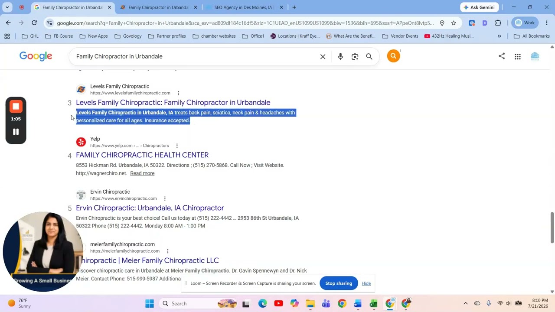Open File Explorer from taskbar
555x312 pixels.
(x=310, y=303)
